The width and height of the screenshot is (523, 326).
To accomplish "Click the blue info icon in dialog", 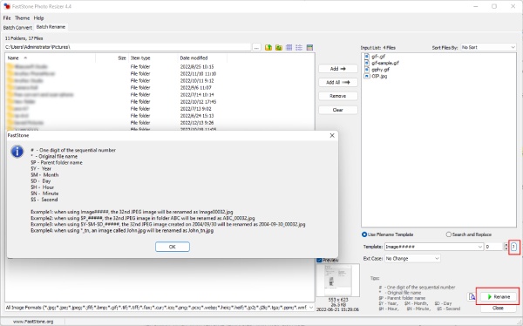I will pyautogui.click(x=17, y=152).
